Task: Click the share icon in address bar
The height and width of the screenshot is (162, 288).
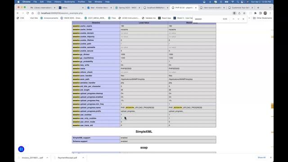Action: 239,13
